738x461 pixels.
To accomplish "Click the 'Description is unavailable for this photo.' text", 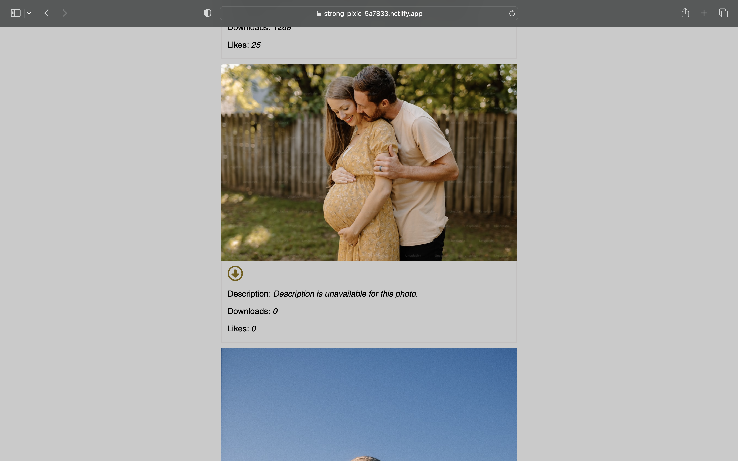I will [x=345, y=294].
